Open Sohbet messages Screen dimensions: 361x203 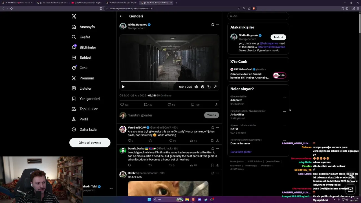(x=82, y=58)
